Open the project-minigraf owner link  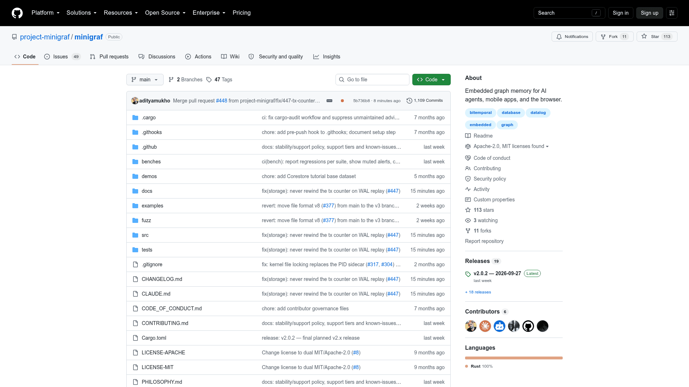pyautogui.click(x=45, y=37)
